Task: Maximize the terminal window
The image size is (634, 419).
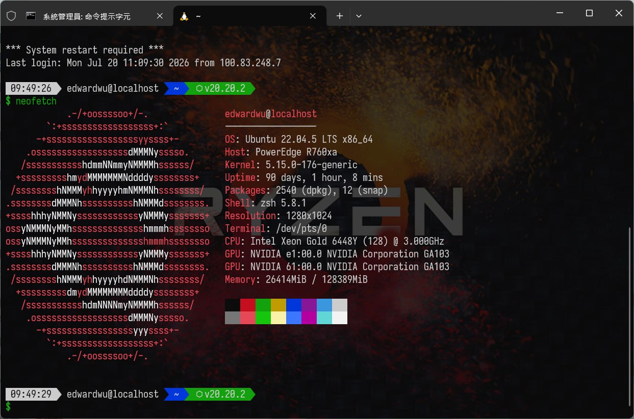Action: [589, 13]
